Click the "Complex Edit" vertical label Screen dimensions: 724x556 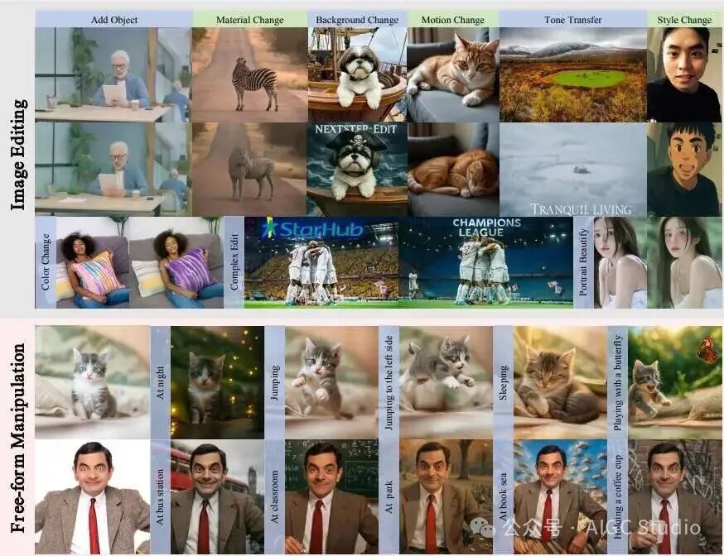pos(234,262)
